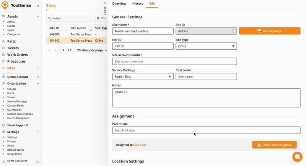Collapse the sidebar with double-chevron icon
The height and width of the screenshot is (166, 306).
[x=37, y=6]
